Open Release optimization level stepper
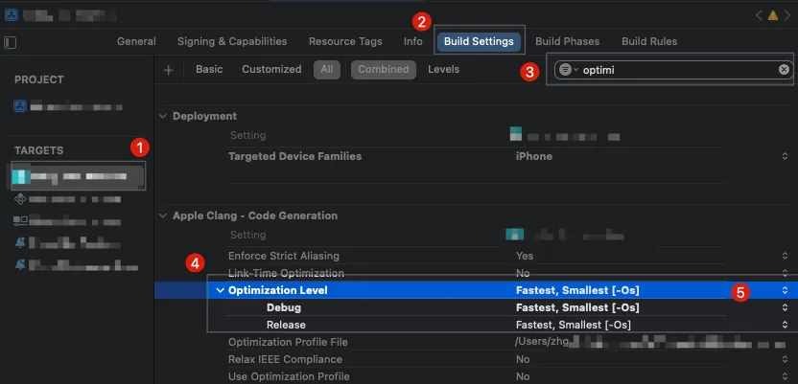This screenshot has height=384, width=798. click(x=785, y=325)
